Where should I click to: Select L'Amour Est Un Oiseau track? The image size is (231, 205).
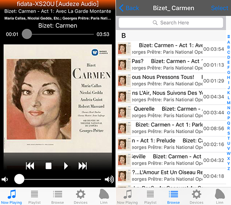pos(172,176)
